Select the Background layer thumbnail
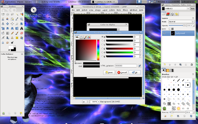198x124 pixels. click(173, 33)
